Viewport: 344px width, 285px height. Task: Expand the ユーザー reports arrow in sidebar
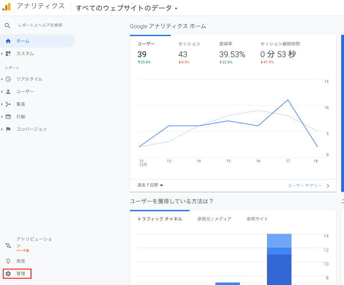2,91
